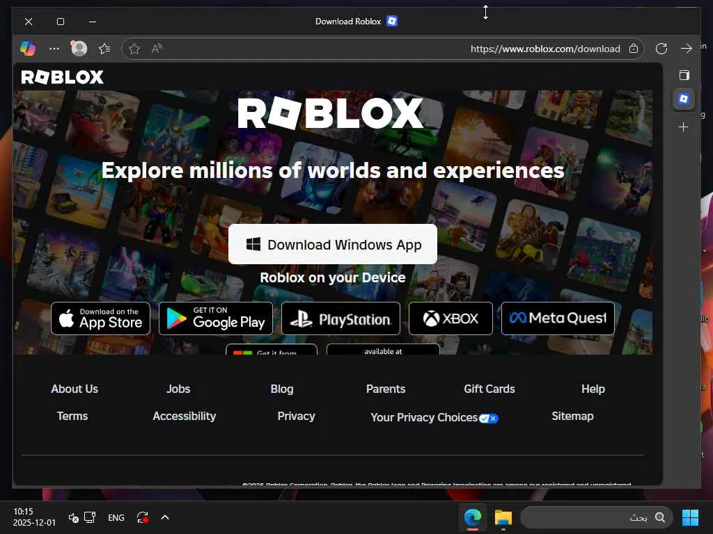Viewport: 713px width, 534px height.
Task: Open the Edge settings ellipsis menu
Action: coord(54,49)
